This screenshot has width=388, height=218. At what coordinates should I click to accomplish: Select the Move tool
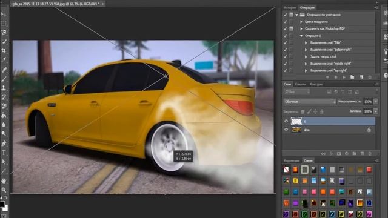pos(4,15)
